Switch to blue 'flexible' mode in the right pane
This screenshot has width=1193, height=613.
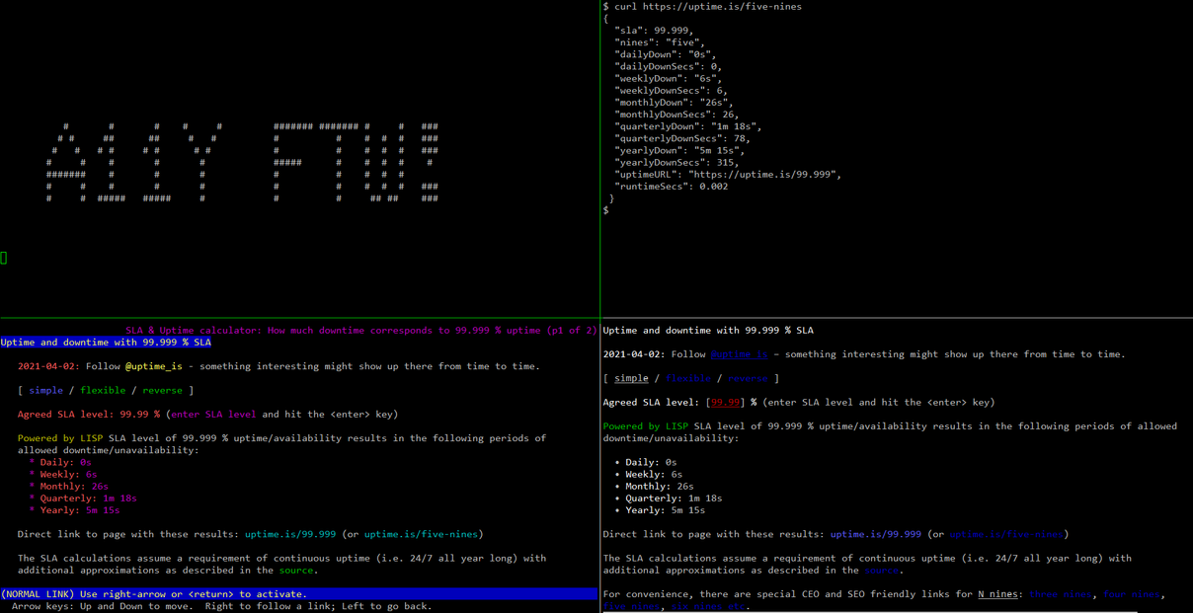click(688, 378)
